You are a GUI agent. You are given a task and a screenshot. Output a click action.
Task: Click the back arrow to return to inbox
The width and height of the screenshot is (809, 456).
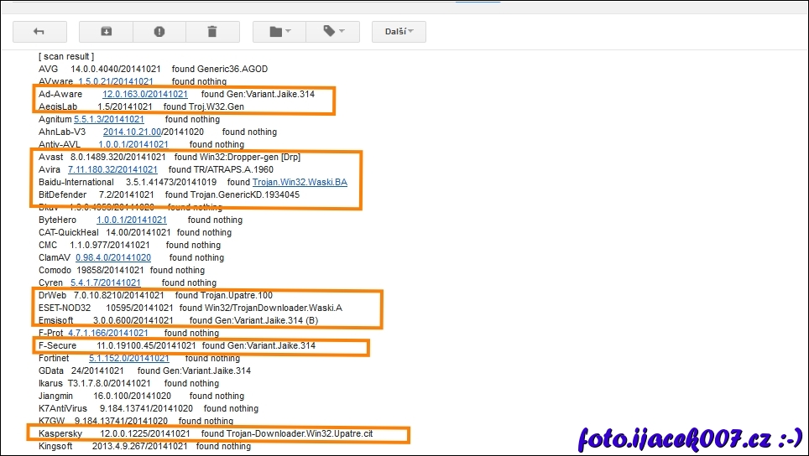coord(39,32)
